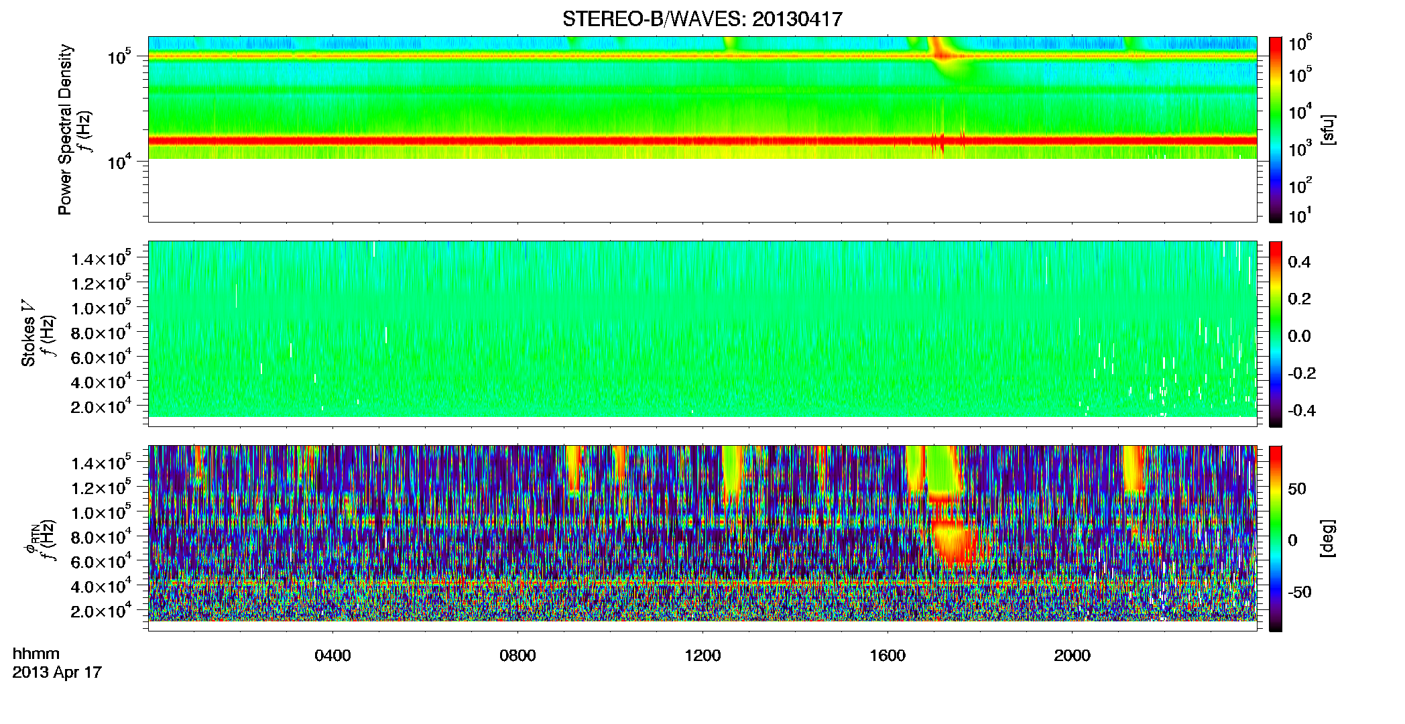The width and height of the screenshot is (1405, 724).
Task: Click the 1600 time tick label
Action: point(888,656)
